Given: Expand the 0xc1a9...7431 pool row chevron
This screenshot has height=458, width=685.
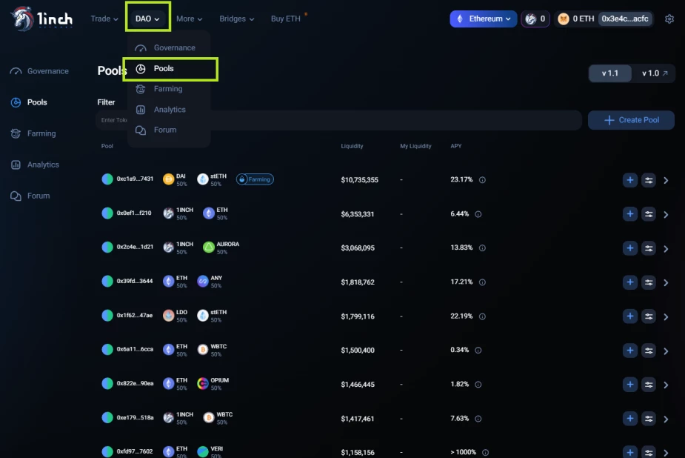Looking at the screenshot, I should [x=666, y=180].
